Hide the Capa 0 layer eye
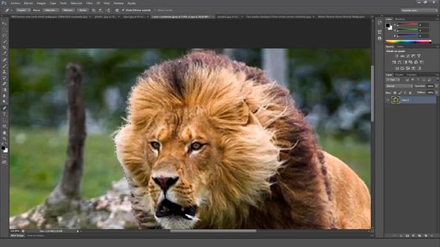 pos(388,100)
